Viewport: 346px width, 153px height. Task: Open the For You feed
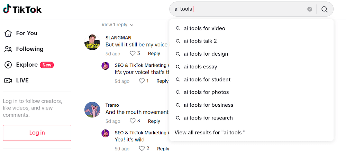21,33
